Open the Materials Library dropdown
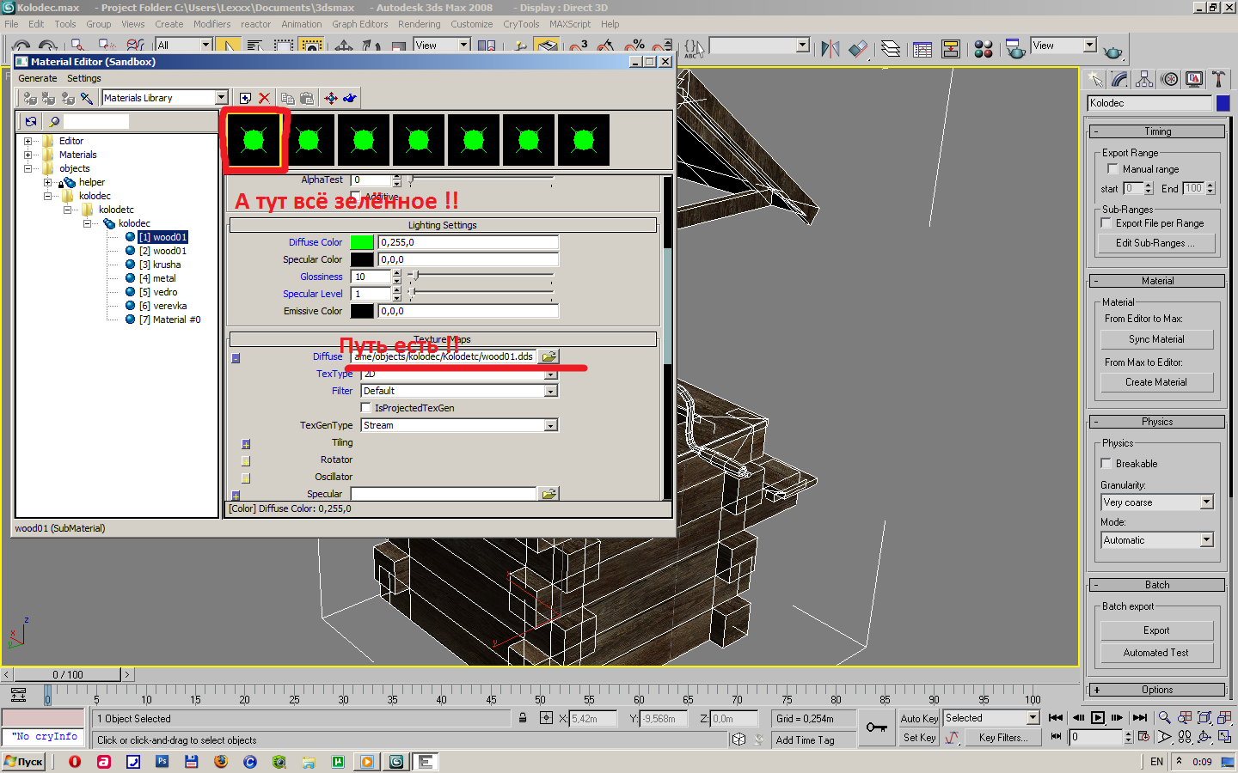 click(221, 98)
